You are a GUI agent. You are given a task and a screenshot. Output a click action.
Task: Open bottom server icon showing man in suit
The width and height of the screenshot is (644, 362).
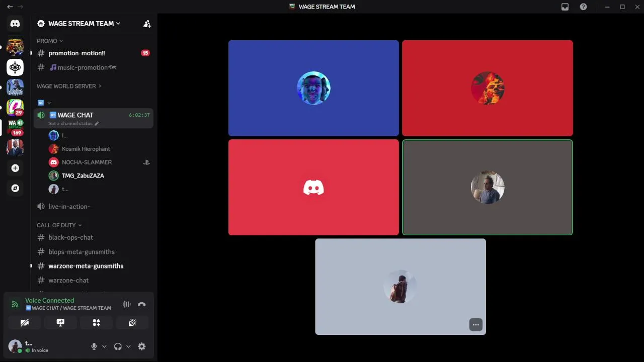[15, 148]
